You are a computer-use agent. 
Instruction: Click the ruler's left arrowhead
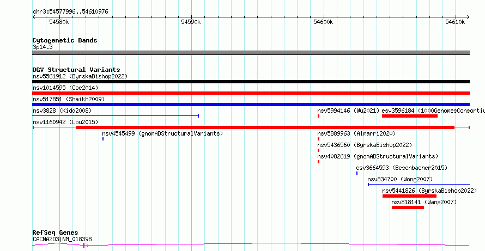pyautogui.click(x=34, y=17)
